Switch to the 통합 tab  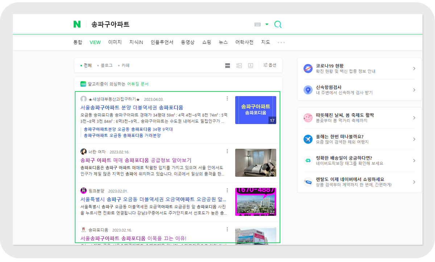[x=78, y=42]
